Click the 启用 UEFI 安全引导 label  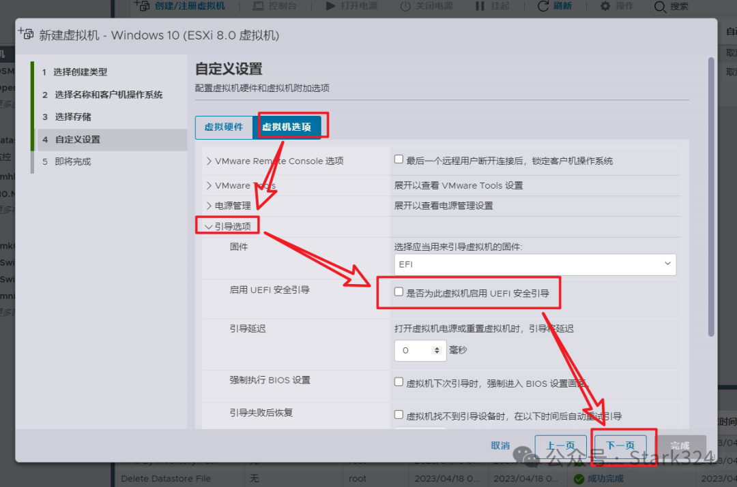point(270,290)
